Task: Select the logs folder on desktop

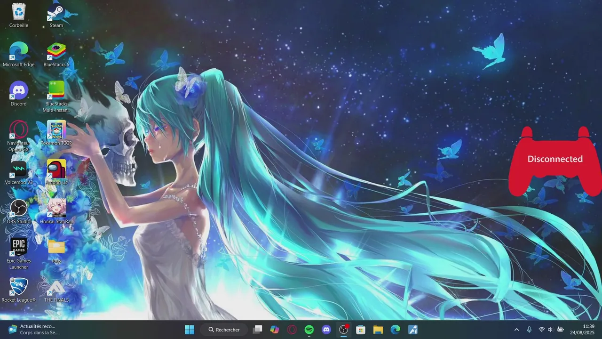Action: point(56,251)
